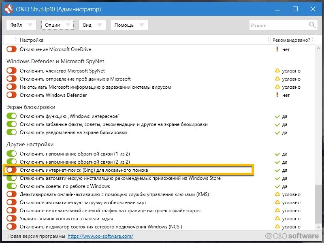Click yellow triangle for KMS activation row
Image resolution: width=324 pixels, height=243 pixels.
click(x=277, y=194)
